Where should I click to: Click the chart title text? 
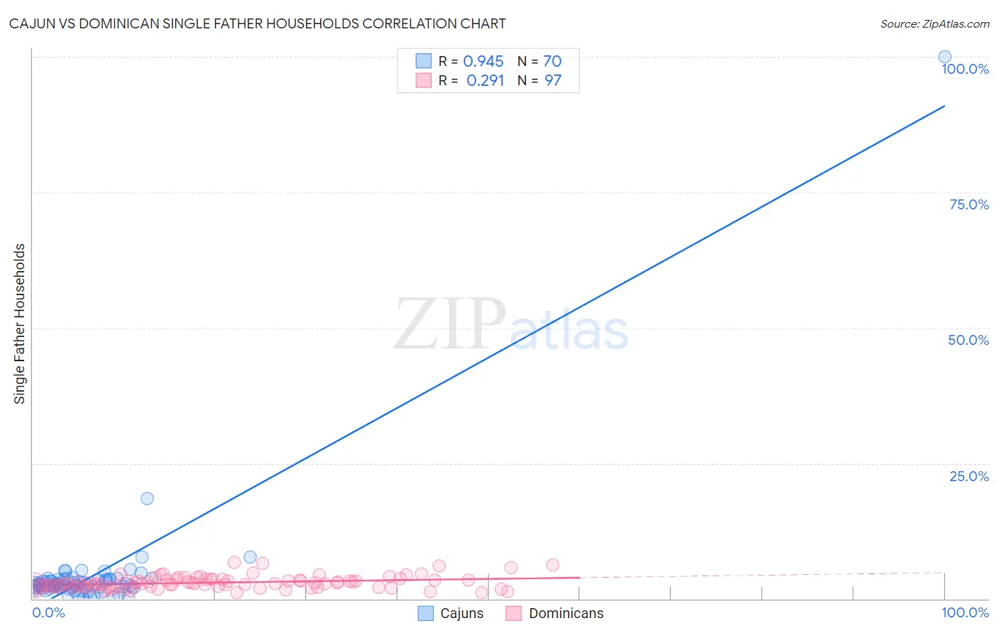tap(257, 23)
